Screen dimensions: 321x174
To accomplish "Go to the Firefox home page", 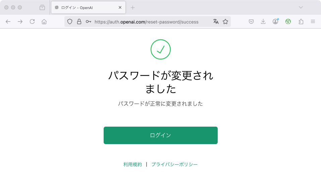I will tap(44, 21).
